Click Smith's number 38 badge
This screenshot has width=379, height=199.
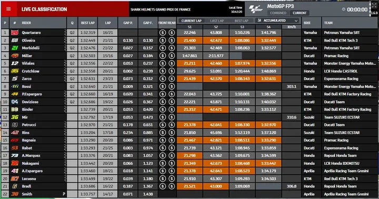click(x=15, y=194)
